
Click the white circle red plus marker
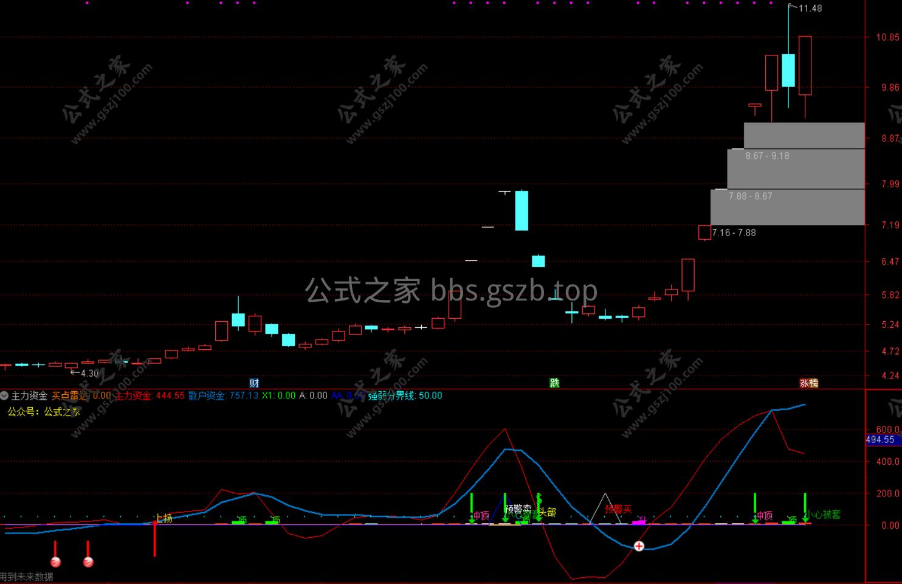coord(639,546)
